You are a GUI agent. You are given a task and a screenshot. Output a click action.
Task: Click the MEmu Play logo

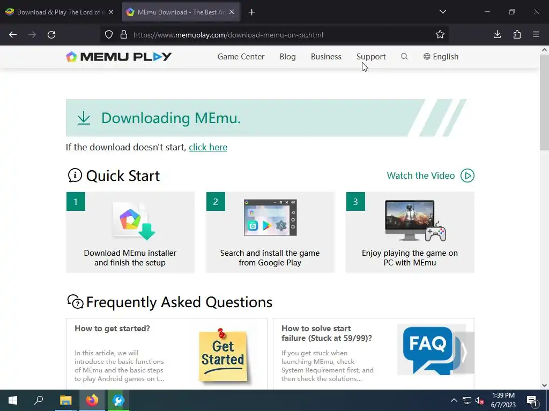[x=118, y=57]
